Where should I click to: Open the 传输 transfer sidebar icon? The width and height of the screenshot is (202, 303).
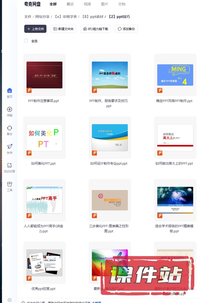coord(10,110)
